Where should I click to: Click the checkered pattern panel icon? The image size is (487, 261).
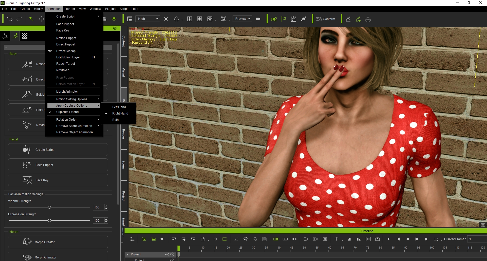tap(25, 36)
